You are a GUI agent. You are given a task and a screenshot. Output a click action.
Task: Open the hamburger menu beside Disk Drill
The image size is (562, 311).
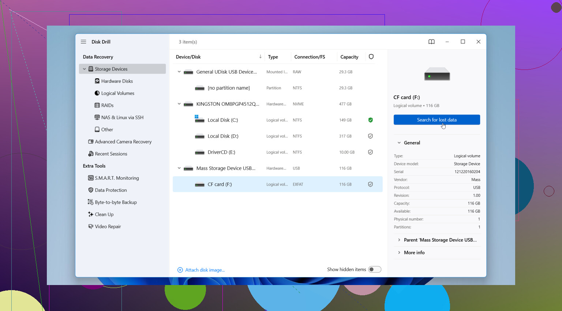click(83, 42)
